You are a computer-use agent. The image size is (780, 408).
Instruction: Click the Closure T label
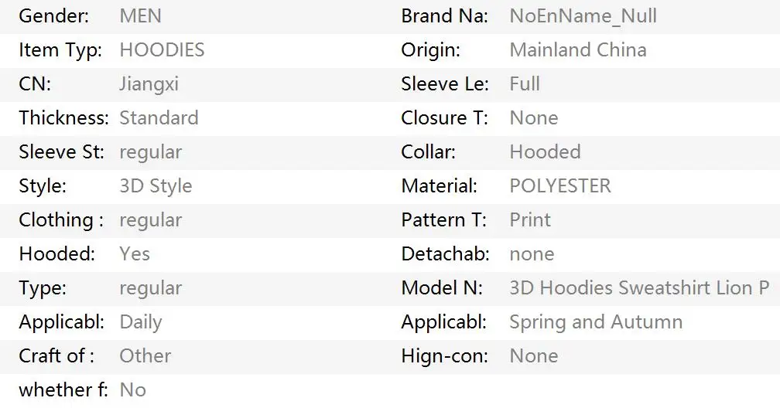tap(444, 118)
